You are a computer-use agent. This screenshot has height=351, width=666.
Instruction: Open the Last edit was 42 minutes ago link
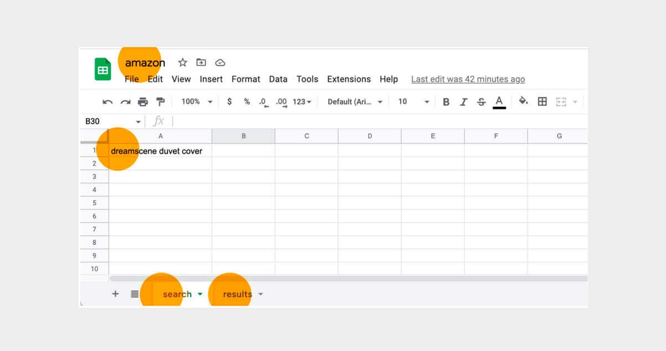468,79
